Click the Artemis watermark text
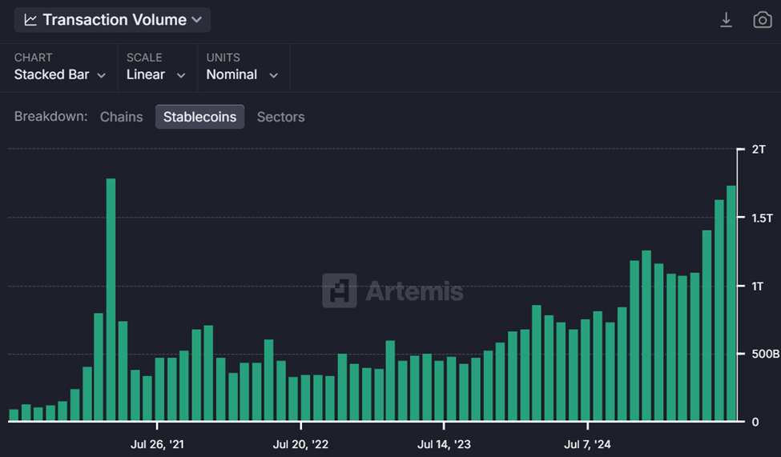This screenshot has width=781, height=457. pos(414,291)
